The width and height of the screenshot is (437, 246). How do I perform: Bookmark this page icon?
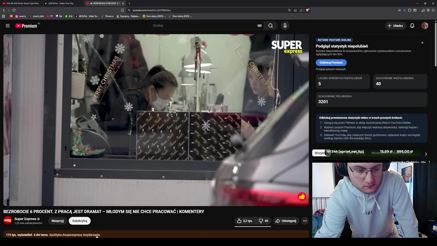(122, 10)
